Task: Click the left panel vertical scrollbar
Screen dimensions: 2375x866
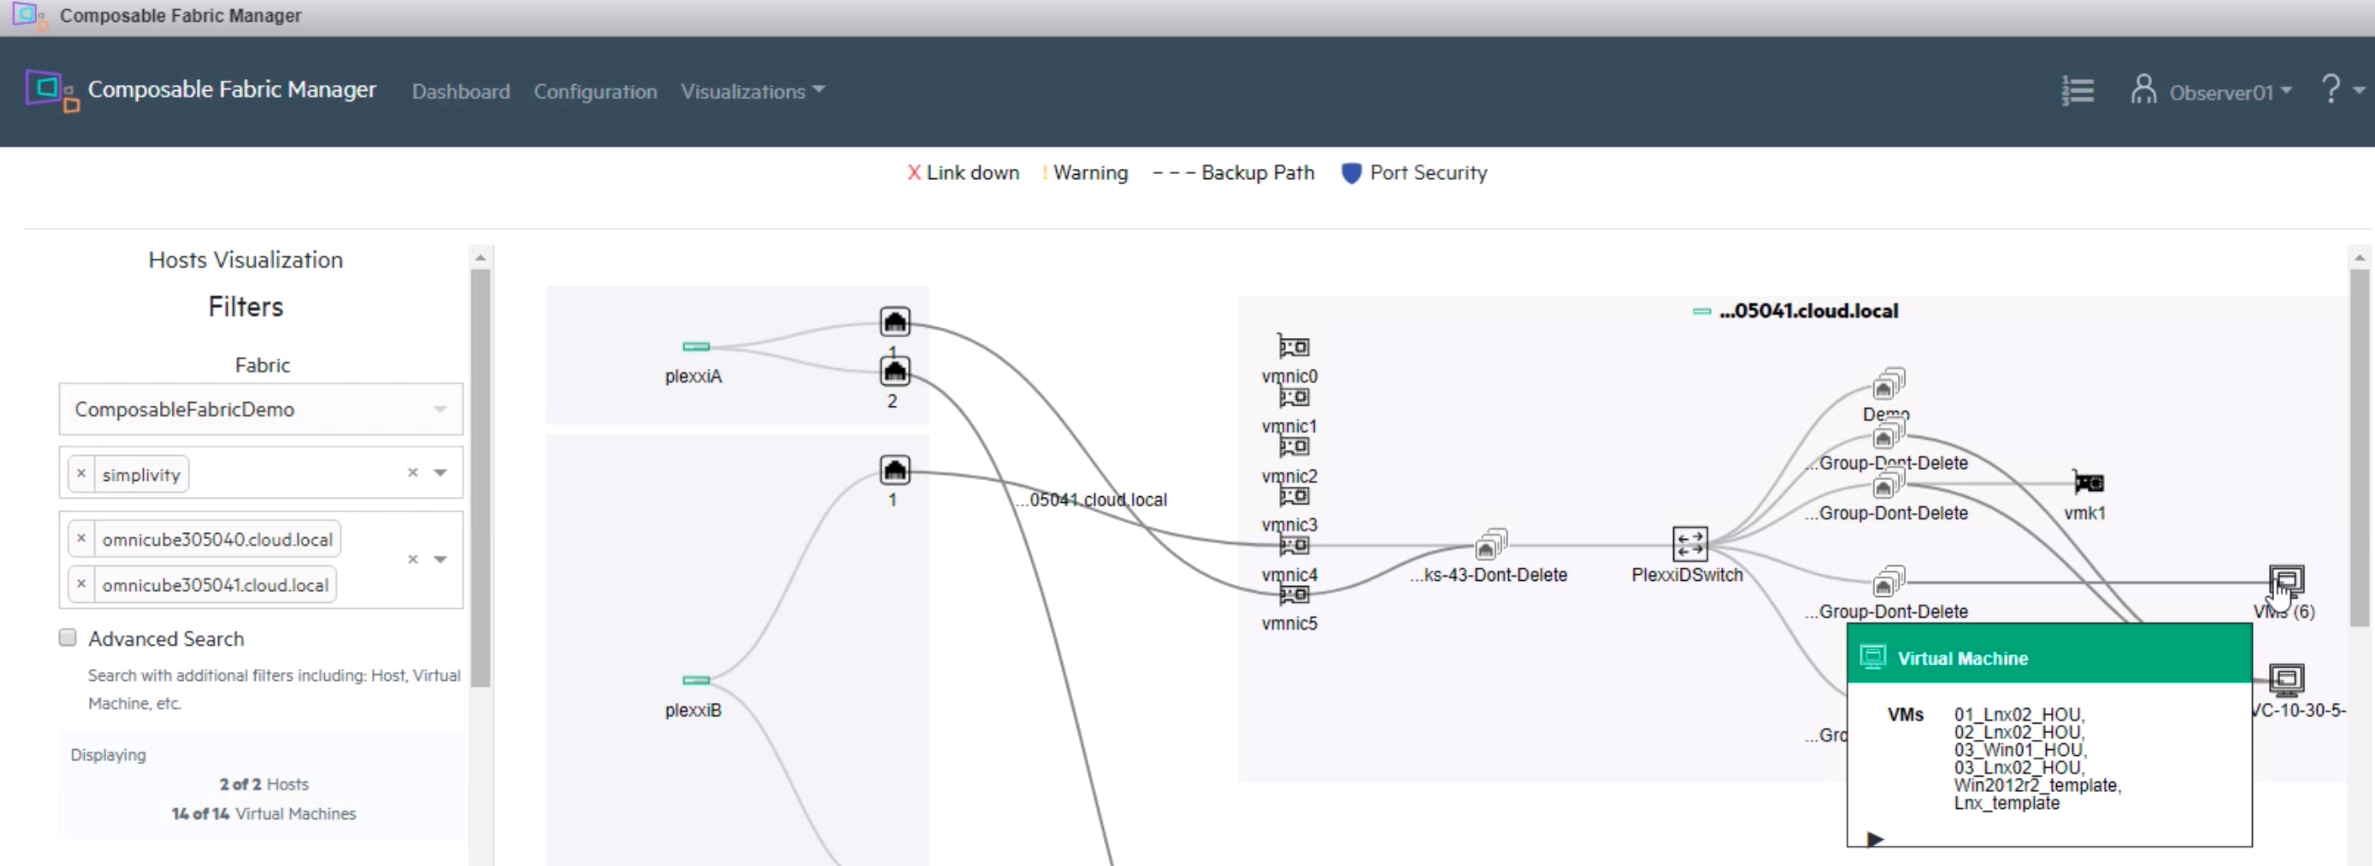Action: (x=481, y=478)
